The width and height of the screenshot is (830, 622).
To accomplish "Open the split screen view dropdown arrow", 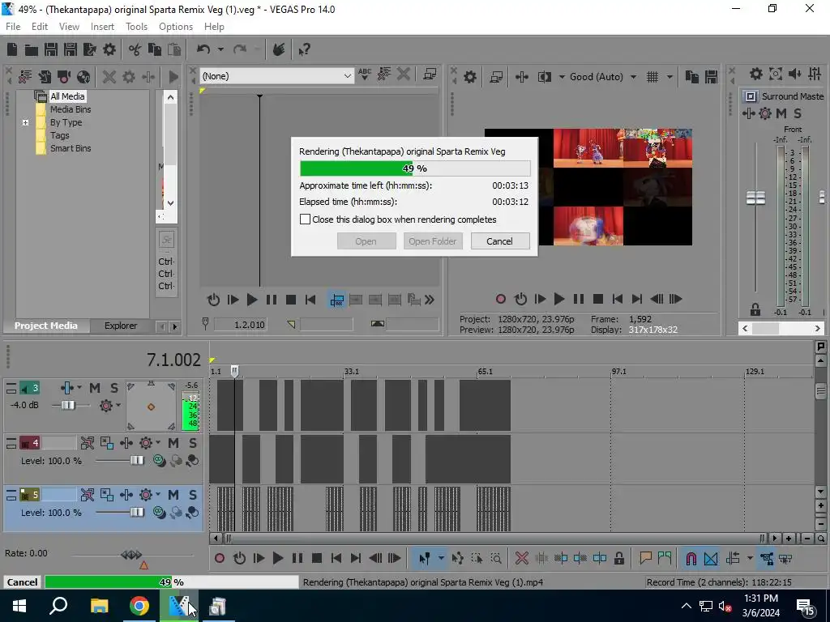I will [x=562, y=77].
